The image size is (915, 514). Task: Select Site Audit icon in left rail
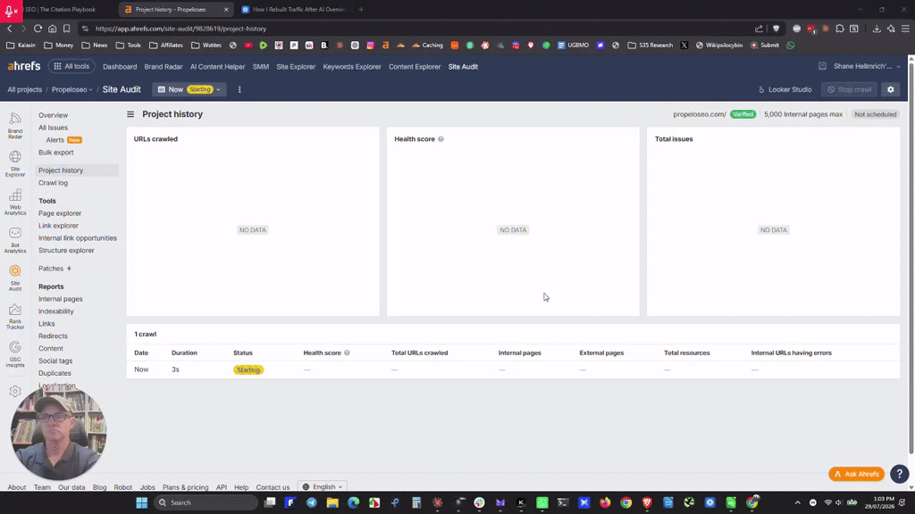pyautogui.click(x=15, y=278)
